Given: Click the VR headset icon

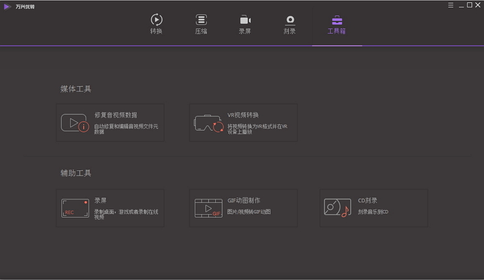Looking at the screenshot, I should (x=208, y=123).
